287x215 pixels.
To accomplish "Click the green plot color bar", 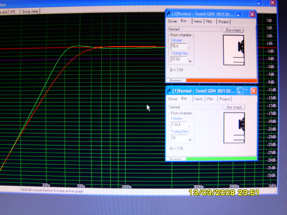I will point(221,159).
